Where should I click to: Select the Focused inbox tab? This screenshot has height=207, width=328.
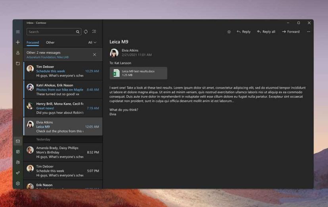[33, 43]
